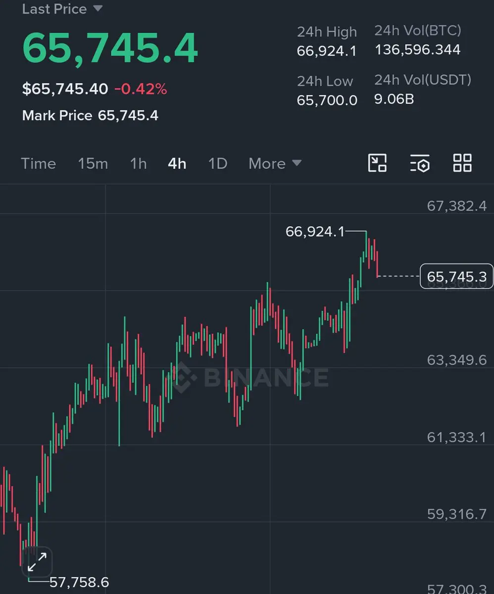Open the chart drawing tools icon
494x594 pixels.
[x=377, y=163]
